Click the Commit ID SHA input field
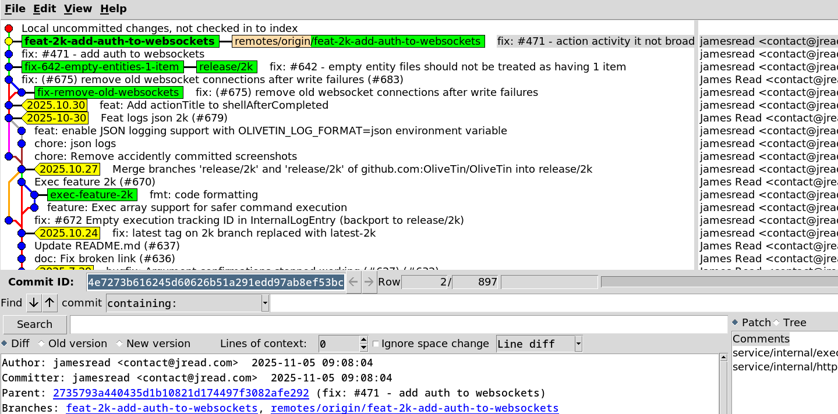 click(x=215, y=283)
